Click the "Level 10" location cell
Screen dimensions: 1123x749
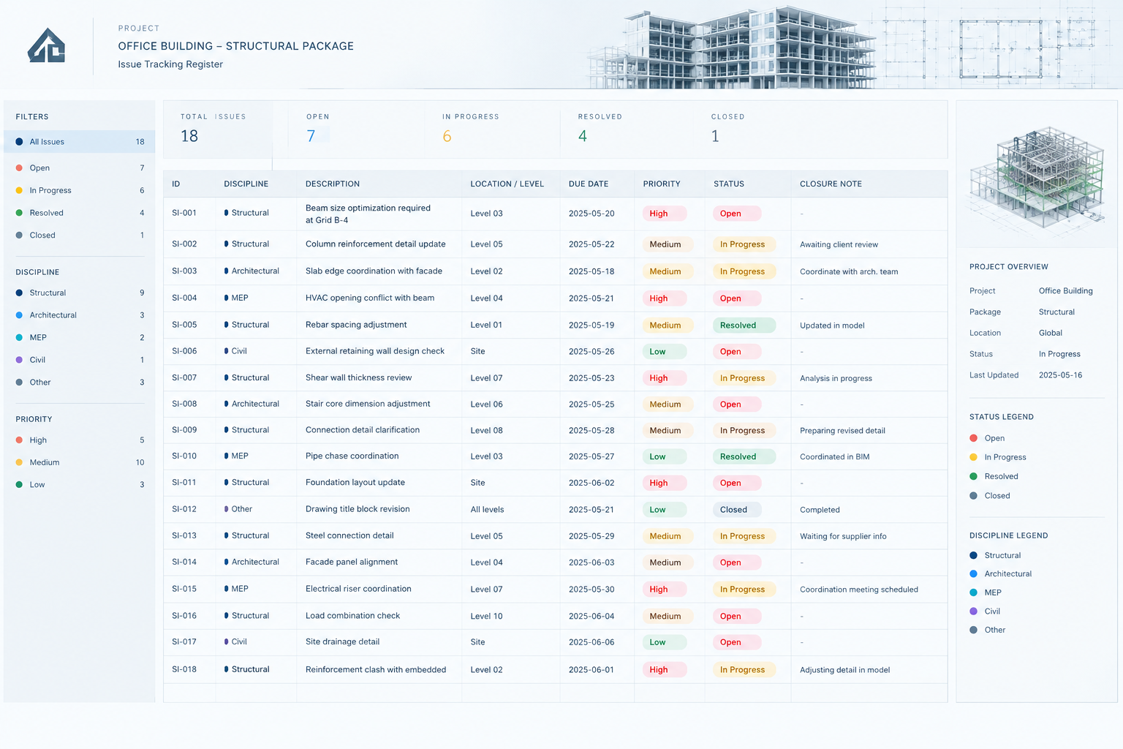(487, 616)
